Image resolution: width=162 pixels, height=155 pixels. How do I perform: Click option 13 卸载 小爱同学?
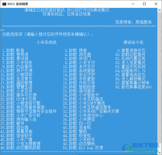click(16, 75)
